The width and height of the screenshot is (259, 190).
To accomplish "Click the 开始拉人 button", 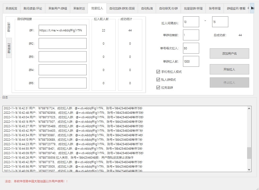I will (x=229, y=69).
